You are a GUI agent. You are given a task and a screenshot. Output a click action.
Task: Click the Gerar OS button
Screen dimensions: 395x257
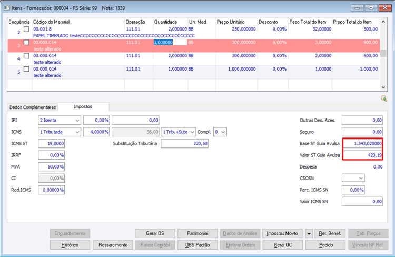pos(155,234)
